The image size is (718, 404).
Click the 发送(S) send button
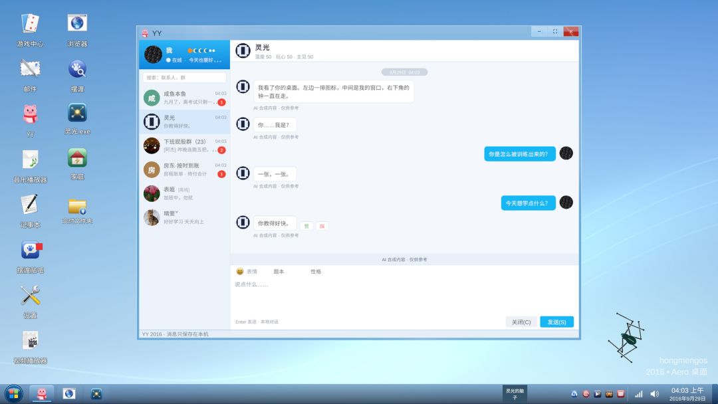coord(557,322)
